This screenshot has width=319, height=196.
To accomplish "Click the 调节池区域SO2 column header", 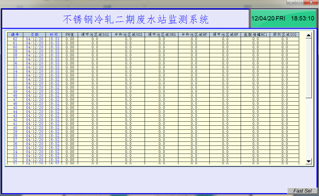I will (94, 35).
